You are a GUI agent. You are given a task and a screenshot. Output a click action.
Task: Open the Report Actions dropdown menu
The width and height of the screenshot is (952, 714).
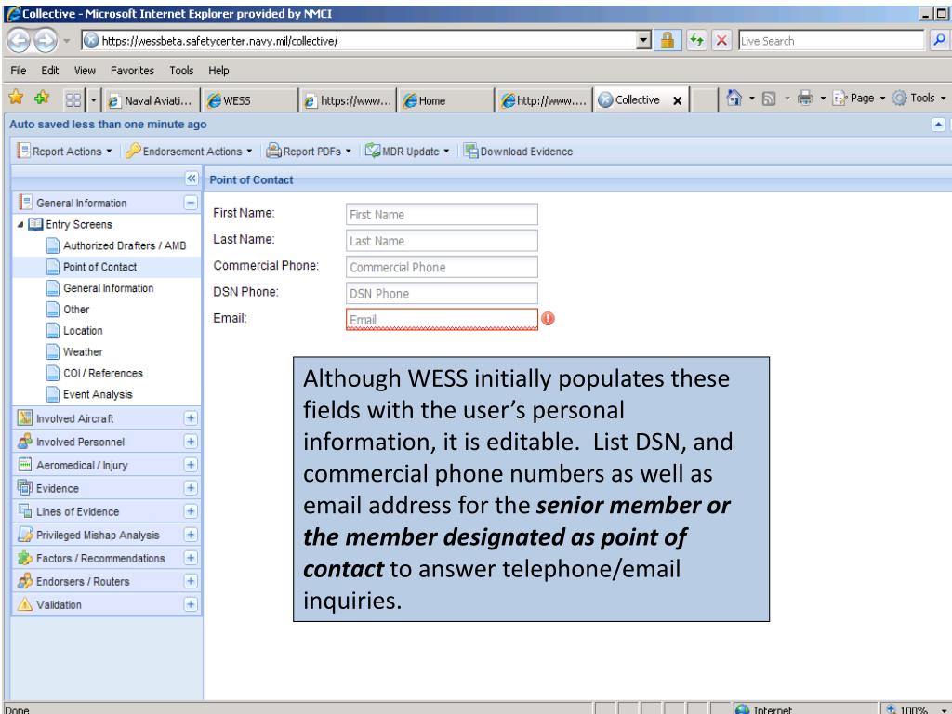64,152
